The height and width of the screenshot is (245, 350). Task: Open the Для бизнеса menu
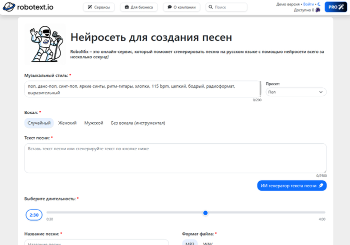click(x=139, y=7)
